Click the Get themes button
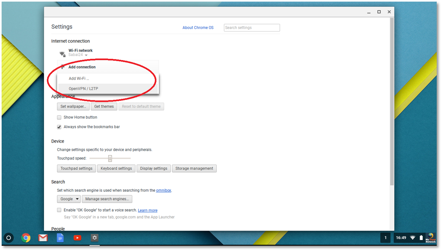Viewport: 442px width, 251px height. [104, 106]
